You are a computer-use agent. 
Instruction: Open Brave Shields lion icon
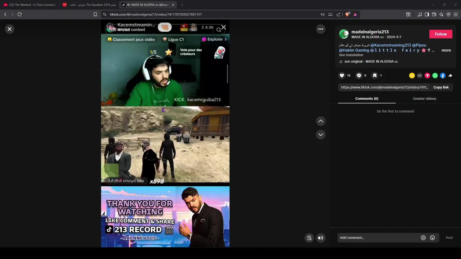(x=347, y=14)
